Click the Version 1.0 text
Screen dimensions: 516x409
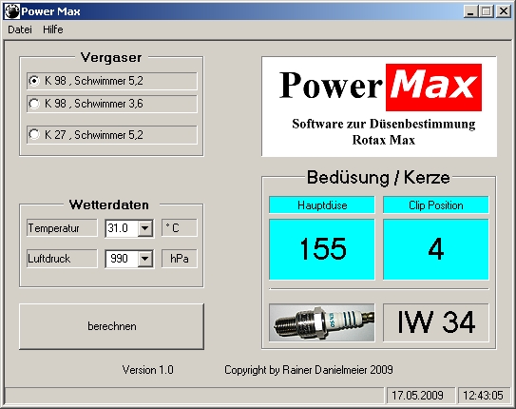[x=147, y=370]
